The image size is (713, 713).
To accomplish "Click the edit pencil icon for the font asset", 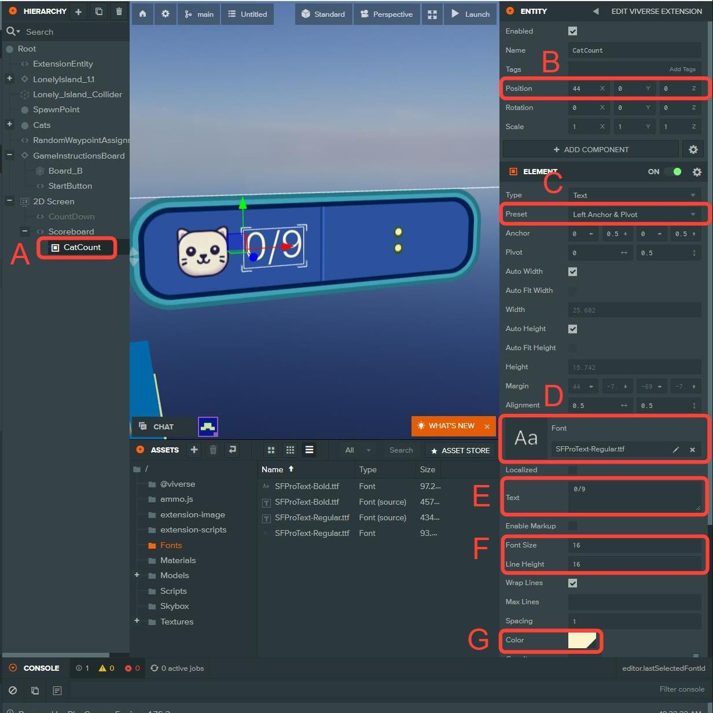I will coord(675,450).
